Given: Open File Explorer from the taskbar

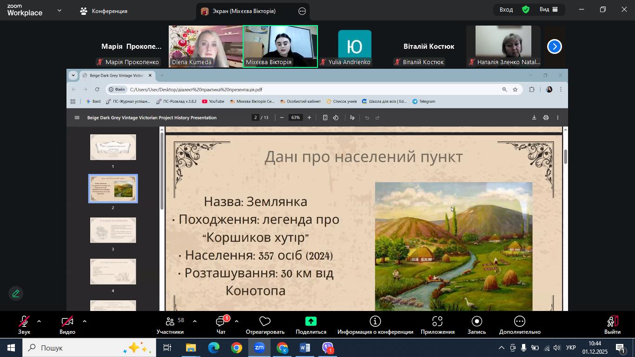Looking at the screenshot, I should click(191, 348).
